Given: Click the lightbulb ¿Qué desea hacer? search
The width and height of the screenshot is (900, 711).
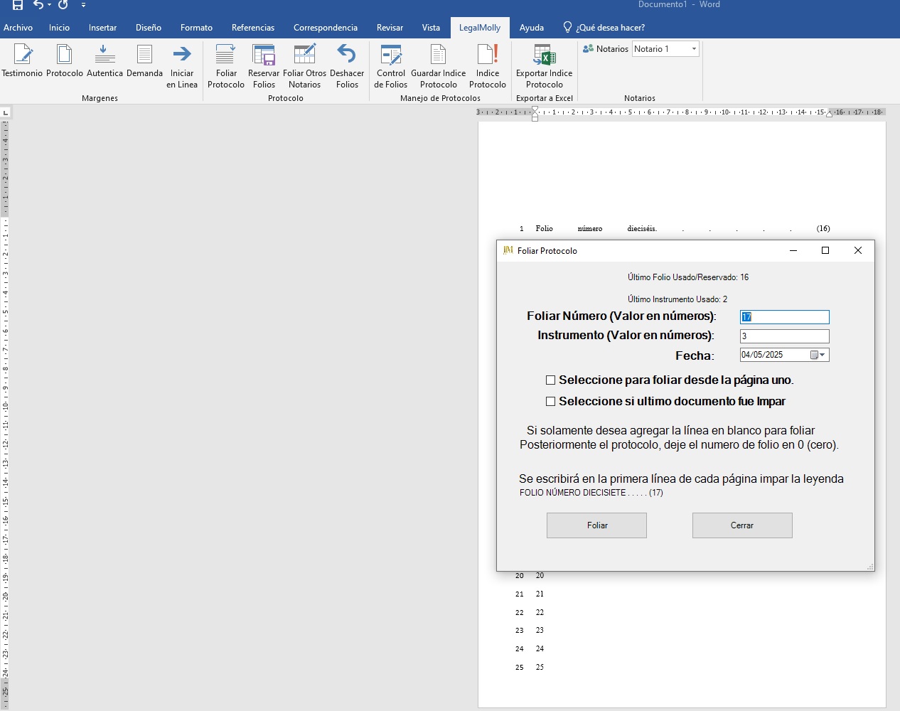Looking at the screenshot, I should 604,28.
